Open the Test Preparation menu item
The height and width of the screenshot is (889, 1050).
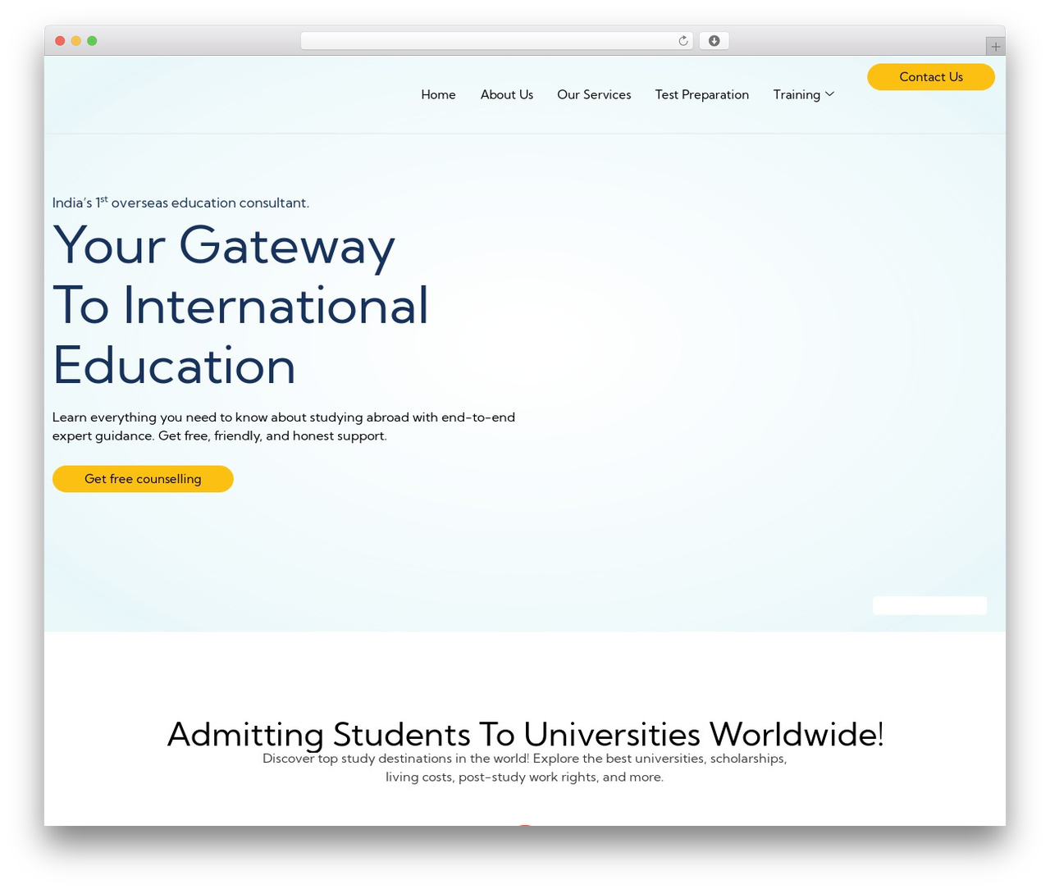point(702,94)
